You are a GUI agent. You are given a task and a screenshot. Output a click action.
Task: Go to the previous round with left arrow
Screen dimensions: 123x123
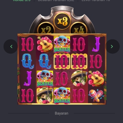coord(11,46)
